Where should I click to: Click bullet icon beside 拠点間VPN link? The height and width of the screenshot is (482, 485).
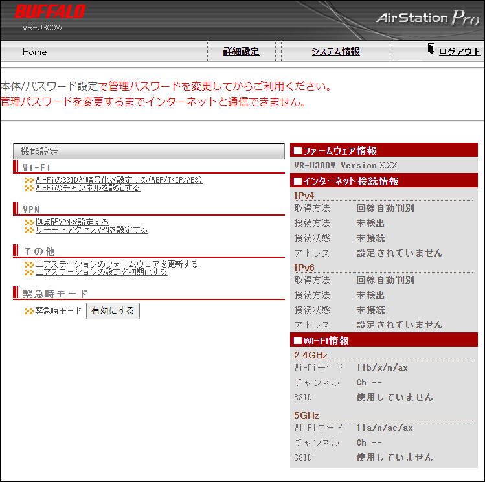click(x=28, y=222)
